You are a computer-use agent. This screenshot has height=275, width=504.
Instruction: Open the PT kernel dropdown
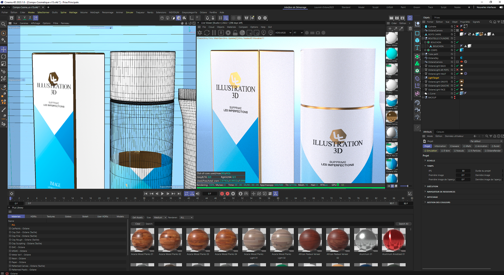(x=298, y=33)
